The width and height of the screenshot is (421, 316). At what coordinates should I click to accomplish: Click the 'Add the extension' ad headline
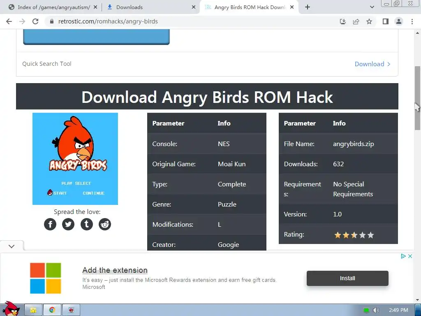pos(115,270)
